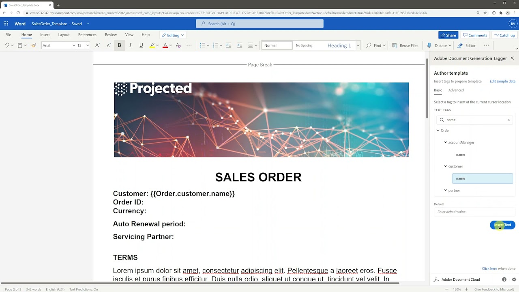Click the Share button

[x=448, y=35]
